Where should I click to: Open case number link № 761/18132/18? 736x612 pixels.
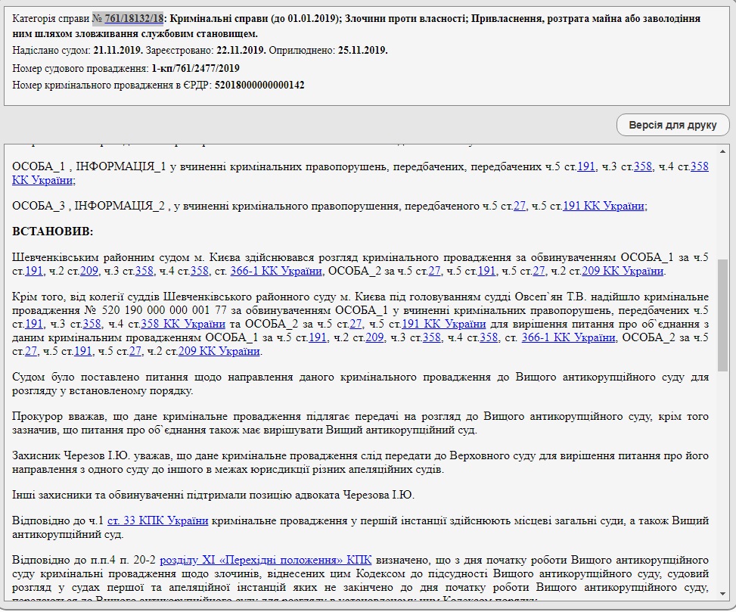tap(129, 19)
